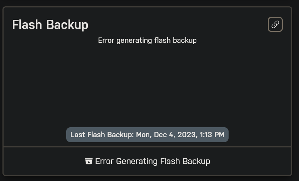Screen dimensions: 299x181
Task: Click the "Flash Backup" words in the footer button
Action: point(185,161)
